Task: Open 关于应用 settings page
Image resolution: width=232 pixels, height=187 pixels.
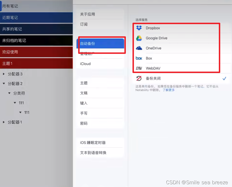Action: pyautogui.click(x=100, y=14)
